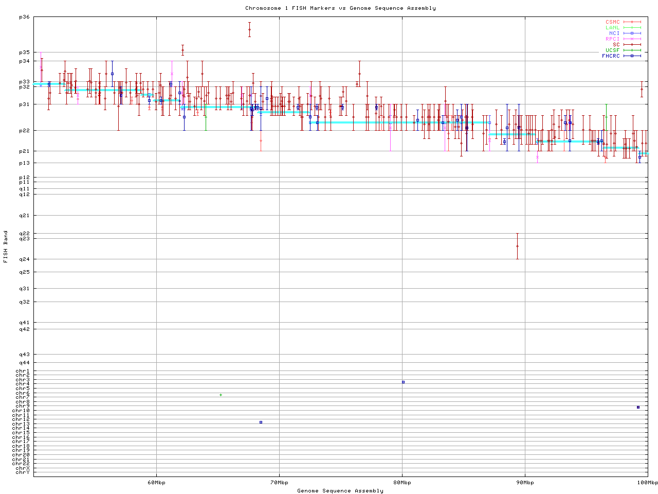Select the red square marker on the chr9 row

click(x=638, y=407)
